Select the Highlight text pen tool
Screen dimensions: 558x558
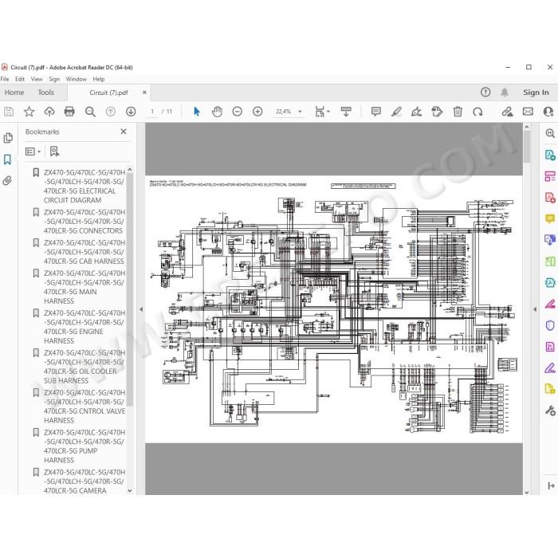396,112
